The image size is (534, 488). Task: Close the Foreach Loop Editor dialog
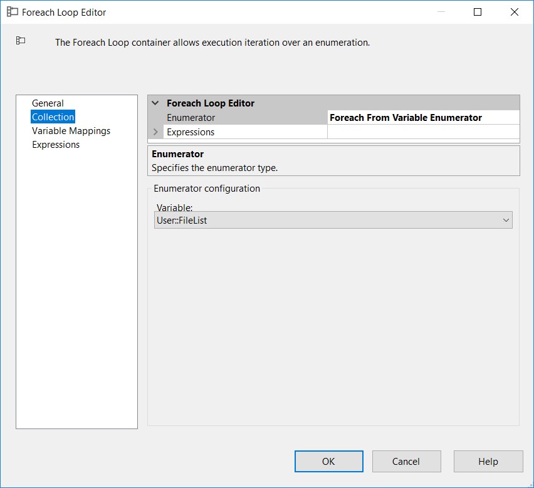pyautogui.click(x=514, y=12)
